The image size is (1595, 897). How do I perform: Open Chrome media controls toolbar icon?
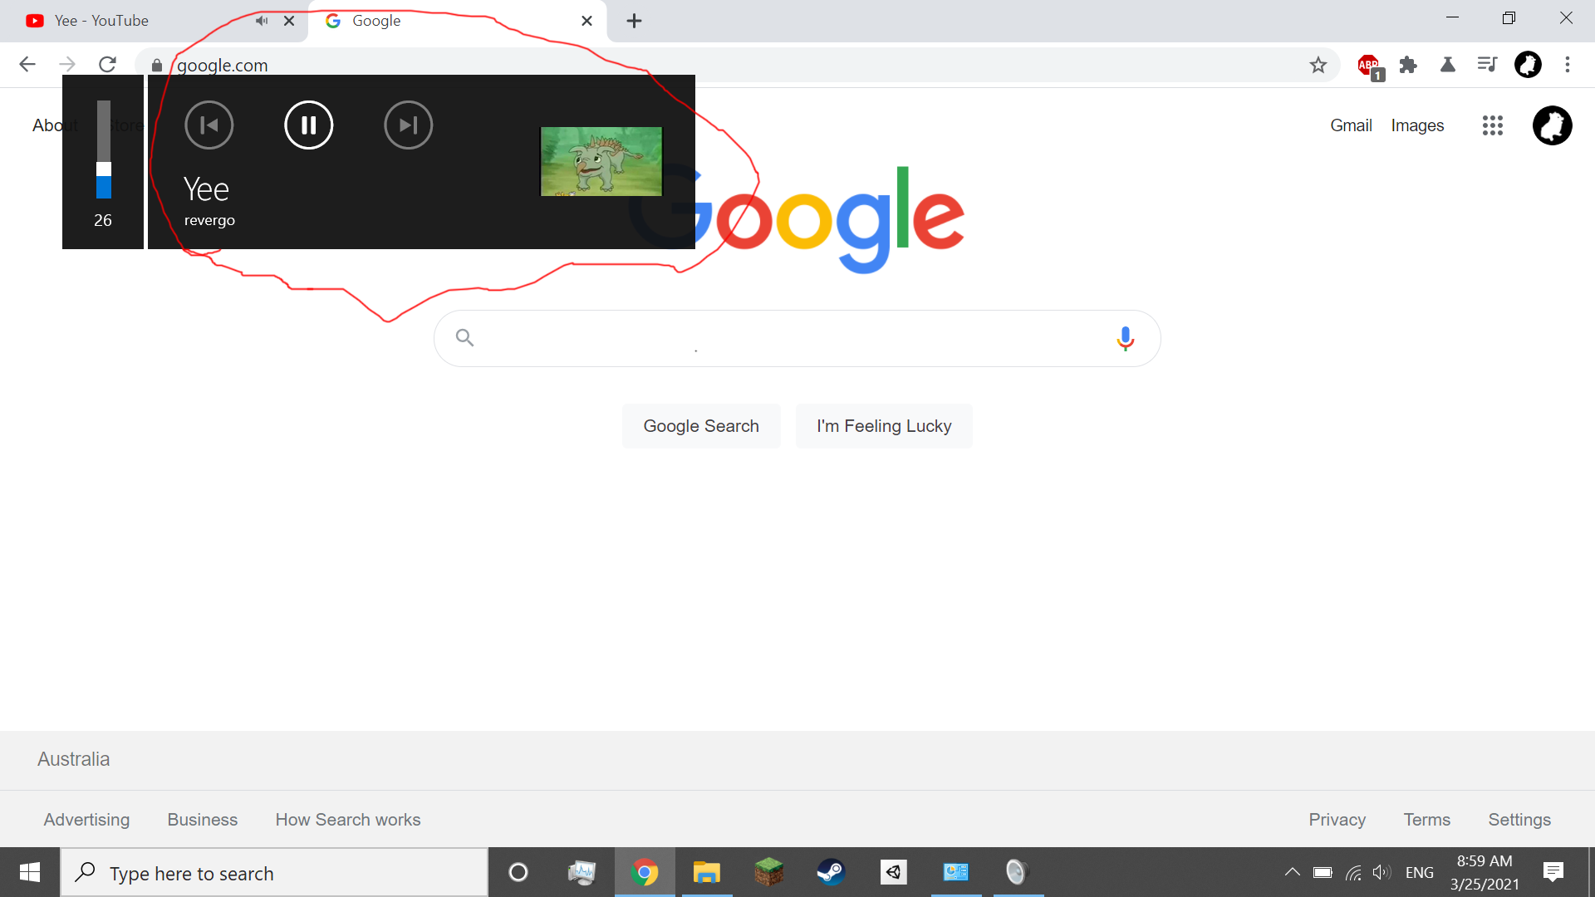click(x=1487, y=65)
